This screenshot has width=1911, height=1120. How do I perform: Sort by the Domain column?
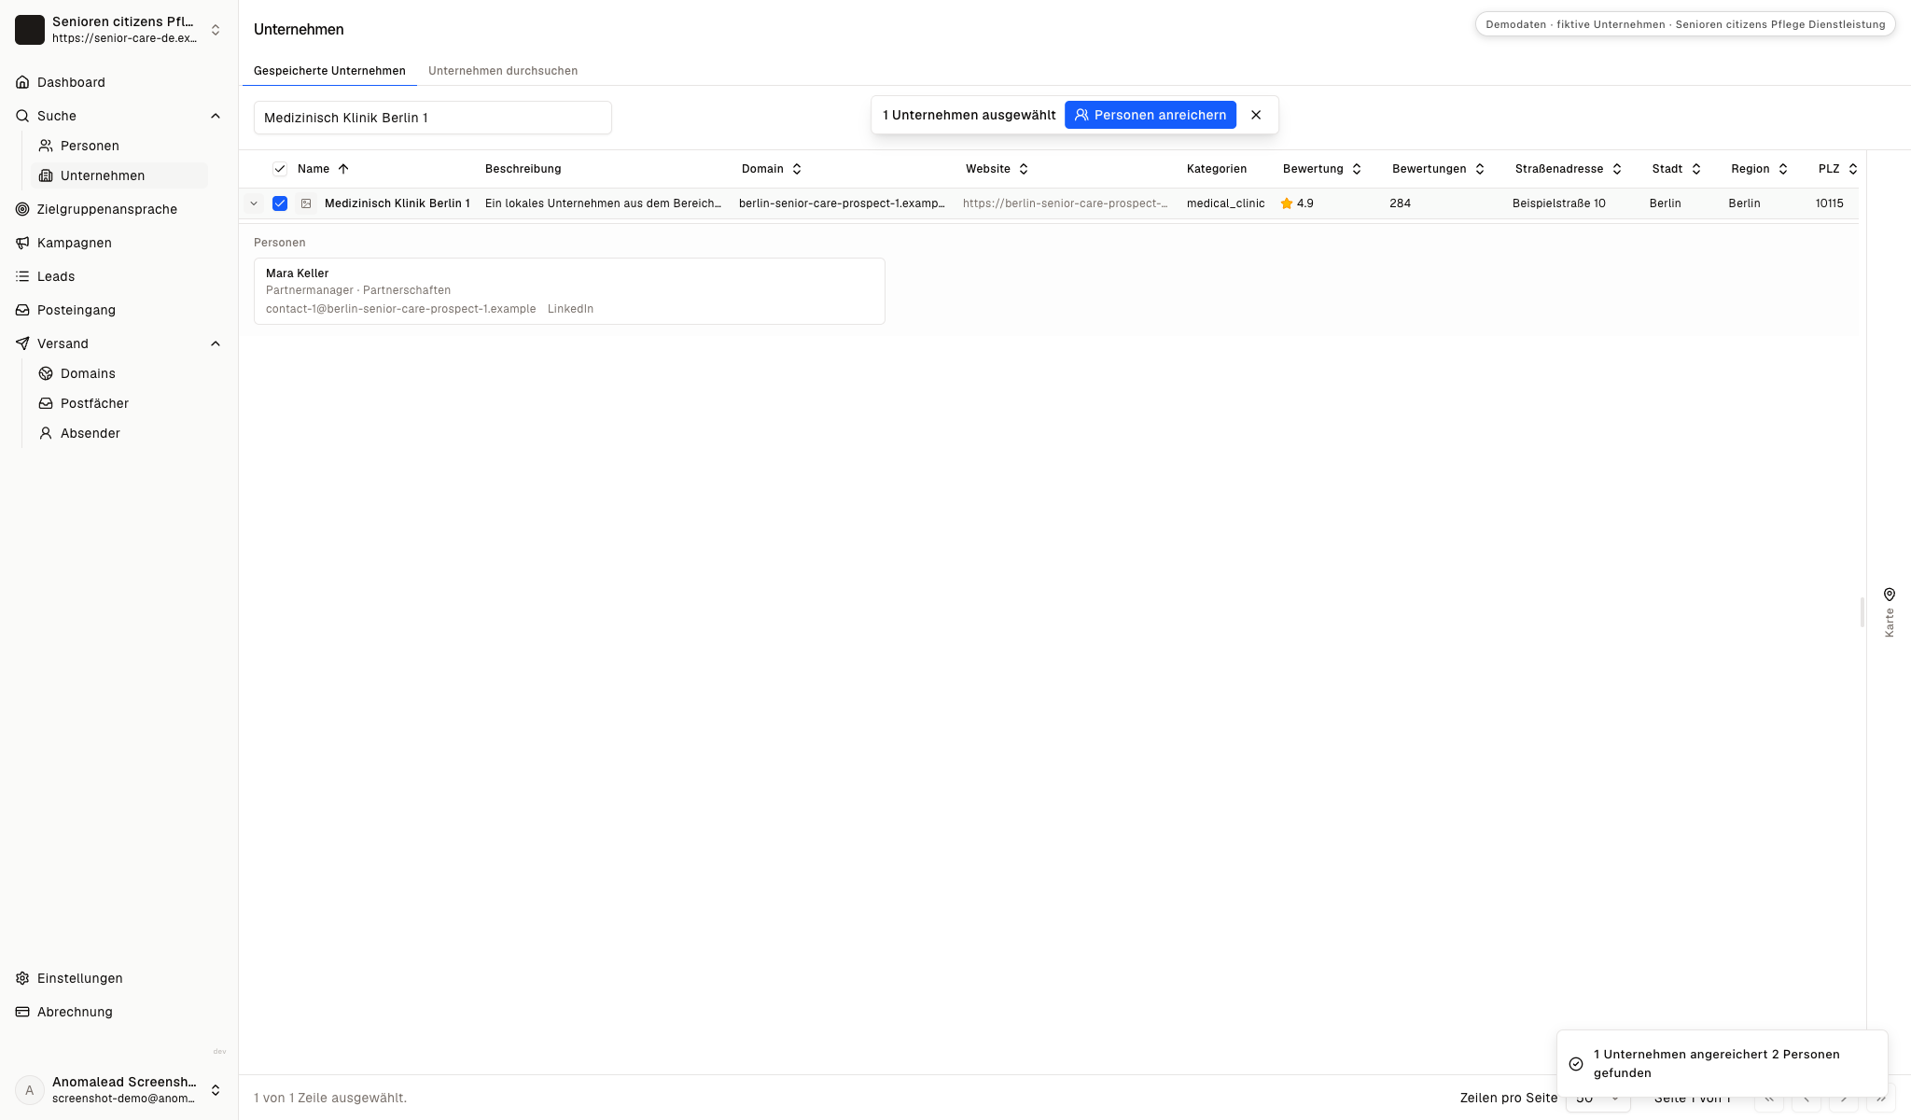click(772, 169)
